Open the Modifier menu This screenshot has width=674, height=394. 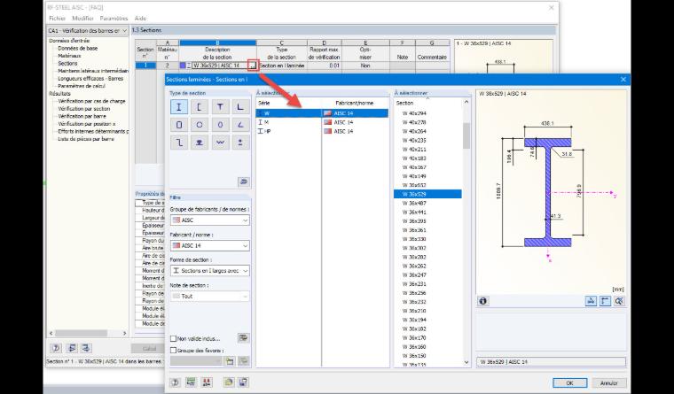[x=82, y=19]
